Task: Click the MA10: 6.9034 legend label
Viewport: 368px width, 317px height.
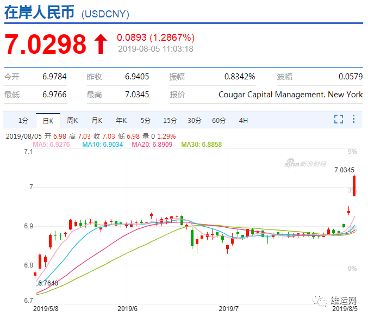Action: point(103,145)
